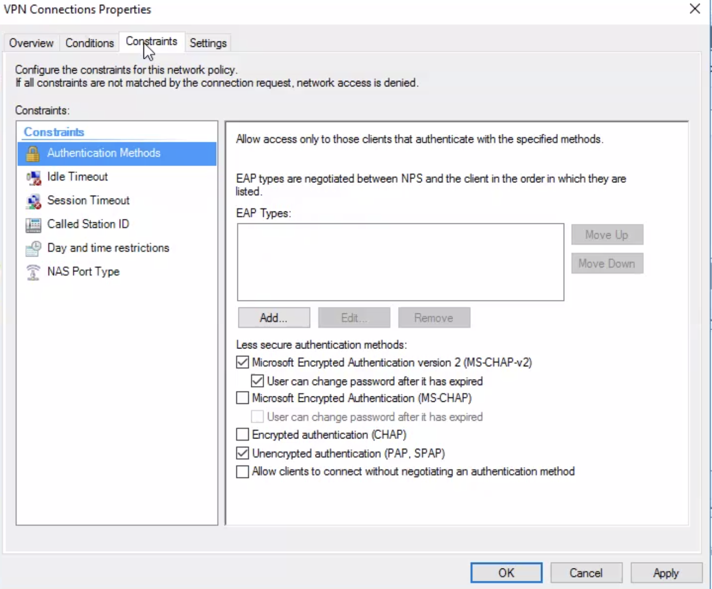Switch to the Overview tab
The width and height of the screenshot is (712, 589).
point(31,43)
